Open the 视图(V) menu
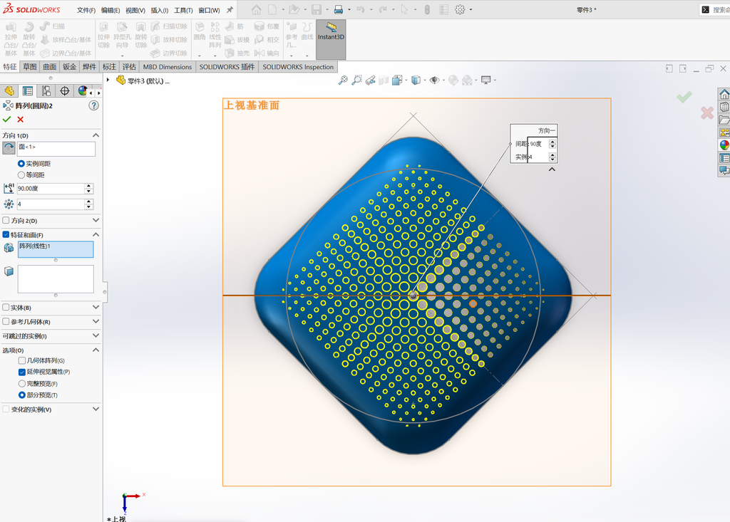Viewport: 730px width, 522px height. tap(135, 10)
